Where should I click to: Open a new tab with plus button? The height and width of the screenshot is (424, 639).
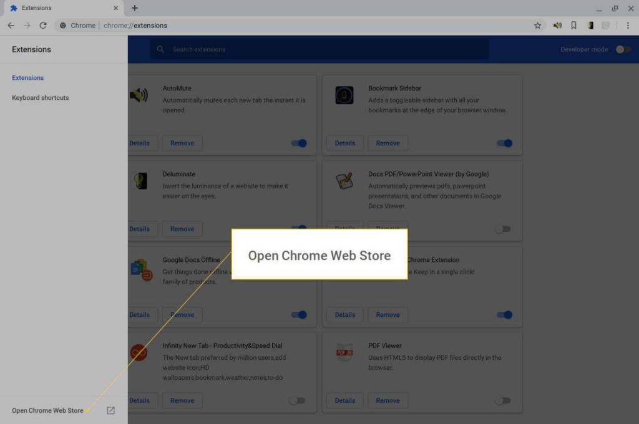tap(135, 7)
